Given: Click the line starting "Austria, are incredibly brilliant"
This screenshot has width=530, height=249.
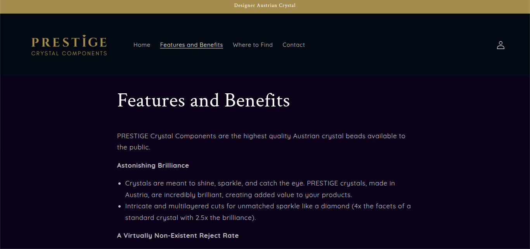Looking at the screenshot, I should 238,195.
